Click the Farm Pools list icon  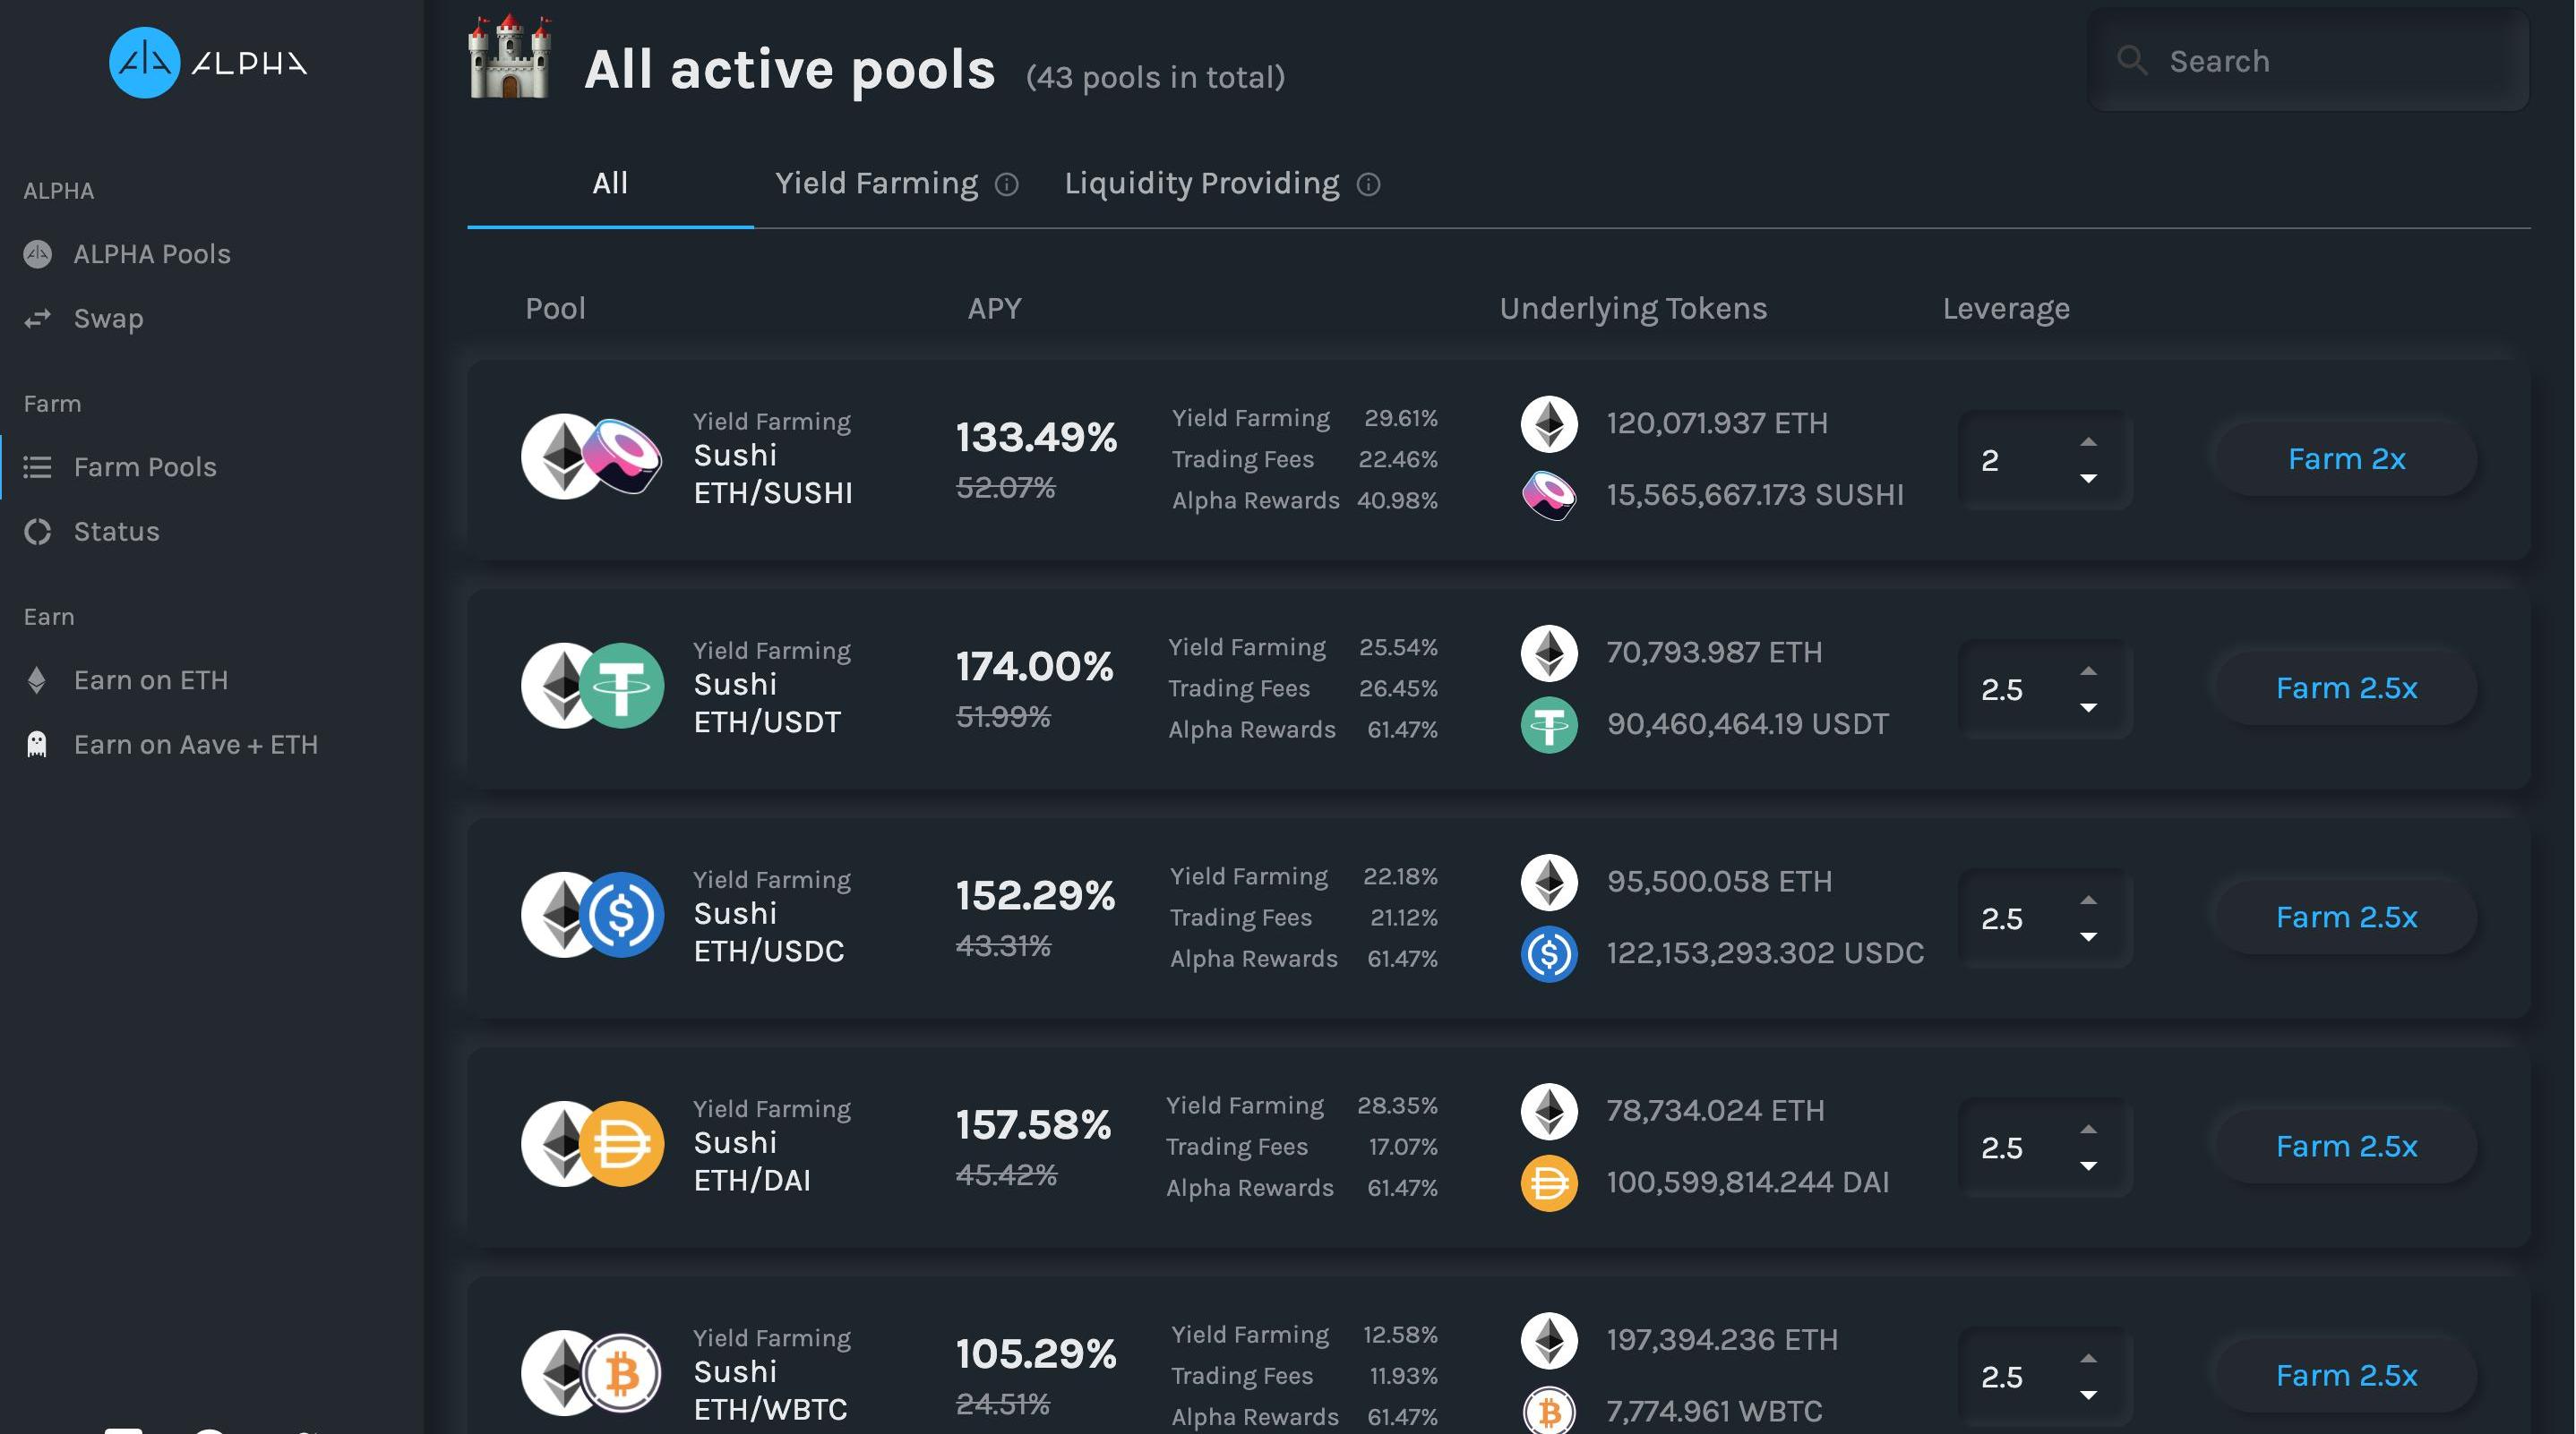[37, 466]
